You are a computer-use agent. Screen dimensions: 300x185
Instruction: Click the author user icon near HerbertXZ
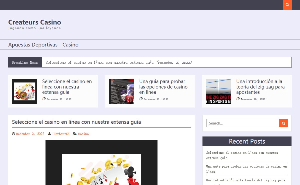[x=49, y=134]
